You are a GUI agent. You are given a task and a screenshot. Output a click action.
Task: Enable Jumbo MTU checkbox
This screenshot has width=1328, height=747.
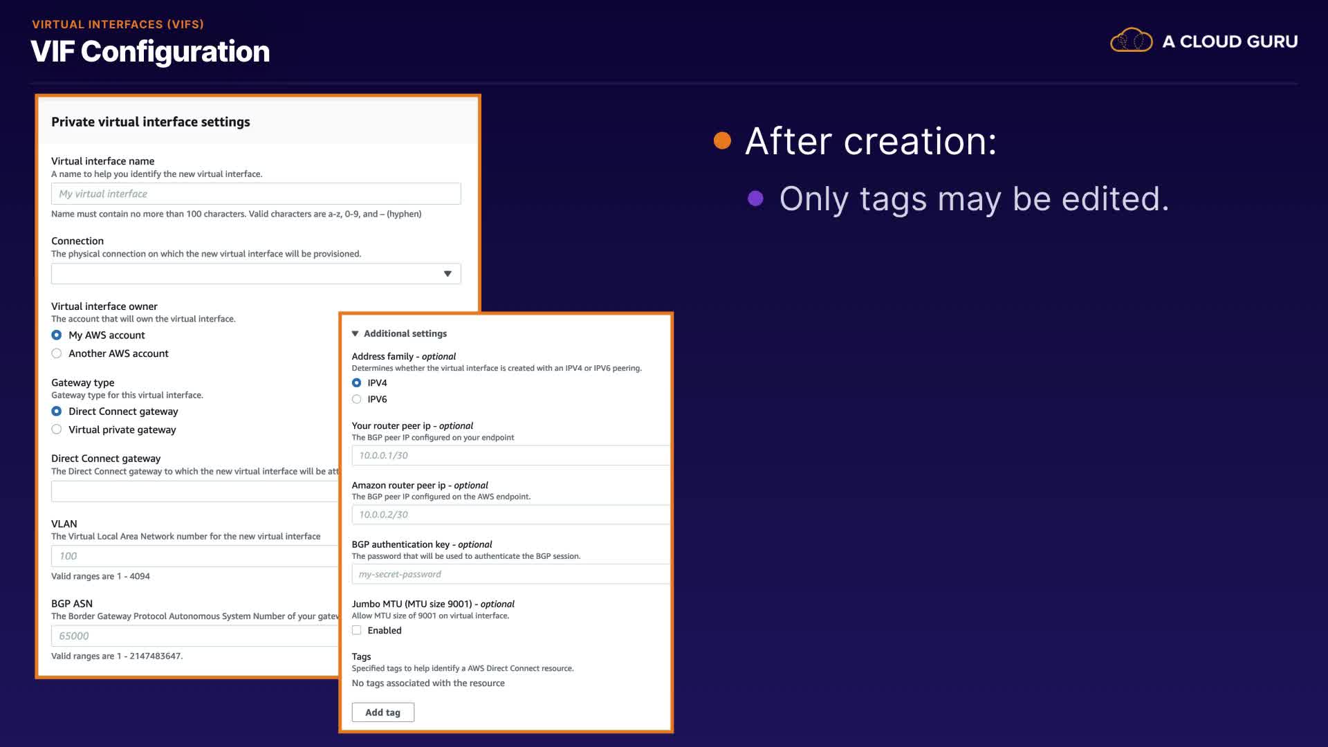coord(357,631)
